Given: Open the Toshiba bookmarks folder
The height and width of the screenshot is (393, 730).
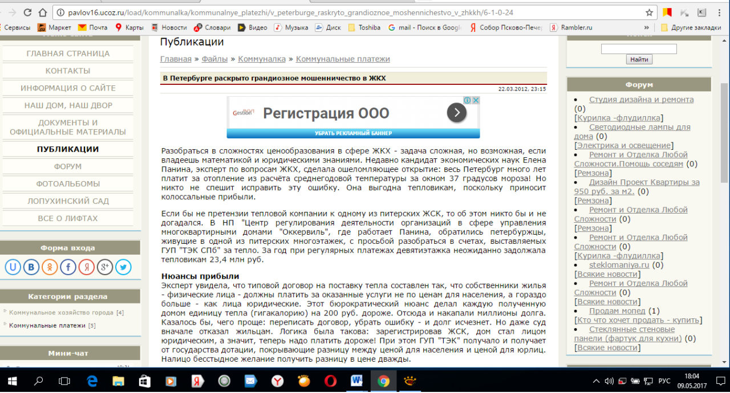Looking at the screenshot, I should point(364,27).
